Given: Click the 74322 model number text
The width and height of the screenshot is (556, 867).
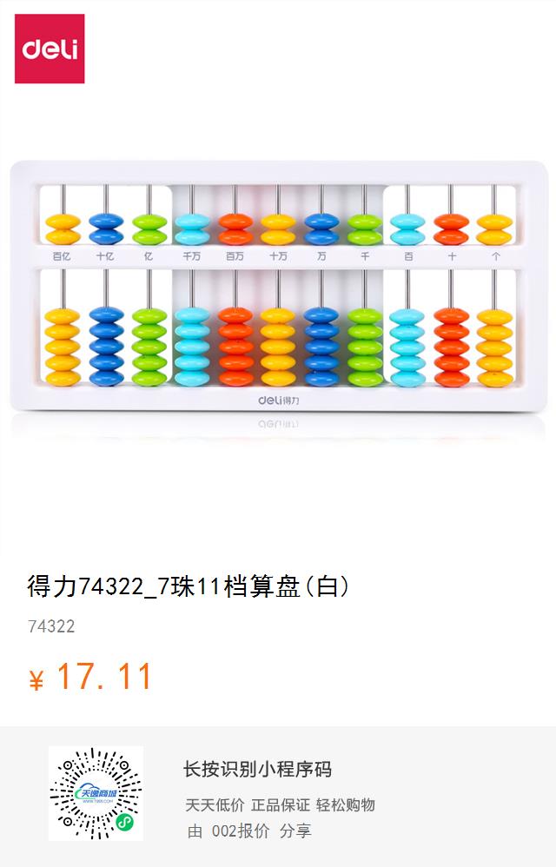Looking at the screenshot, I should coord(51,626).
